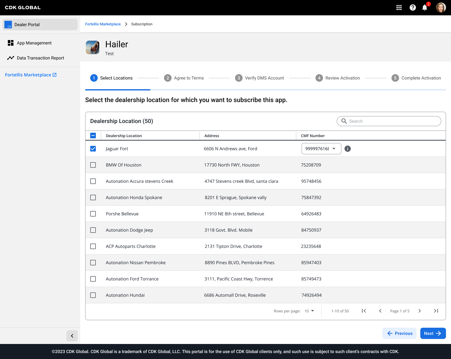Image resolution: width=451 pixels, height=359 pixels.
Task: Open the Jaguar Fort CMF Number dropdown
Action: click(321, 149)
